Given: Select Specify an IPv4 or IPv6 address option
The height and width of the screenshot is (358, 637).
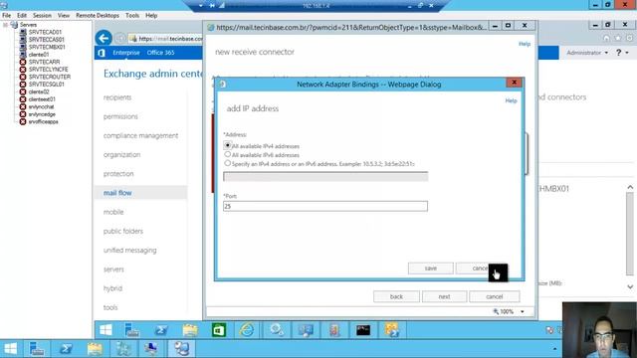Looking at the screenshot, I should point(228,163).
